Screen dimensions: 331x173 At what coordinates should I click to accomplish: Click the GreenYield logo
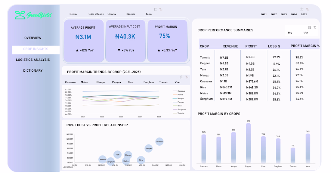33,15
